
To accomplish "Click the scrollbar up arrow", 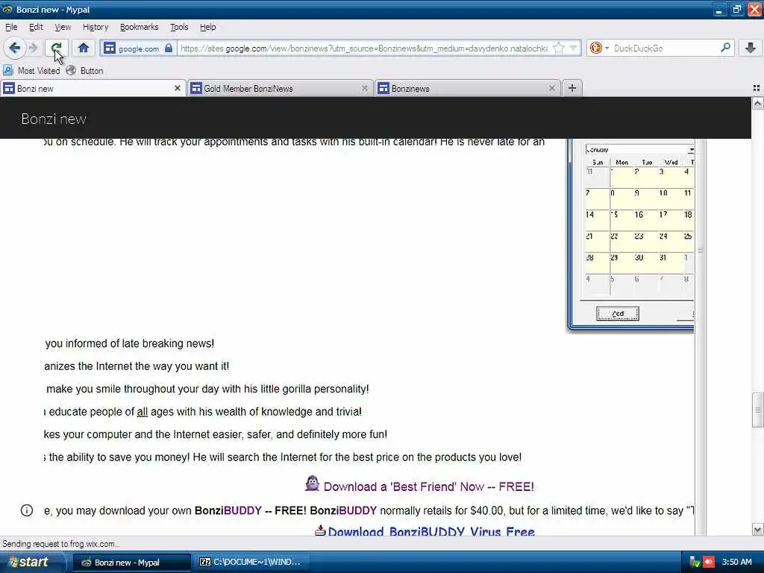I will coord(757,103).
